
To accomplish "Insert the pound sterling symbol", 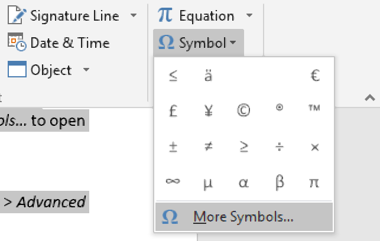I will coord(173,111).
